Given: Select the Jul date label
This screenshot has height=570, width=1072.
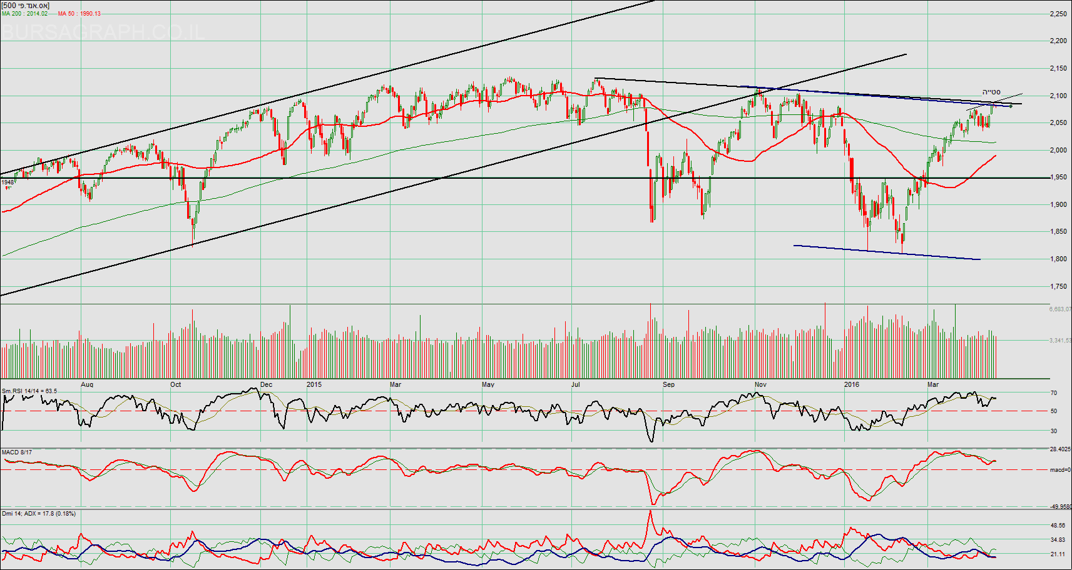Looking at the screenshot, I should tap(576, 384).
